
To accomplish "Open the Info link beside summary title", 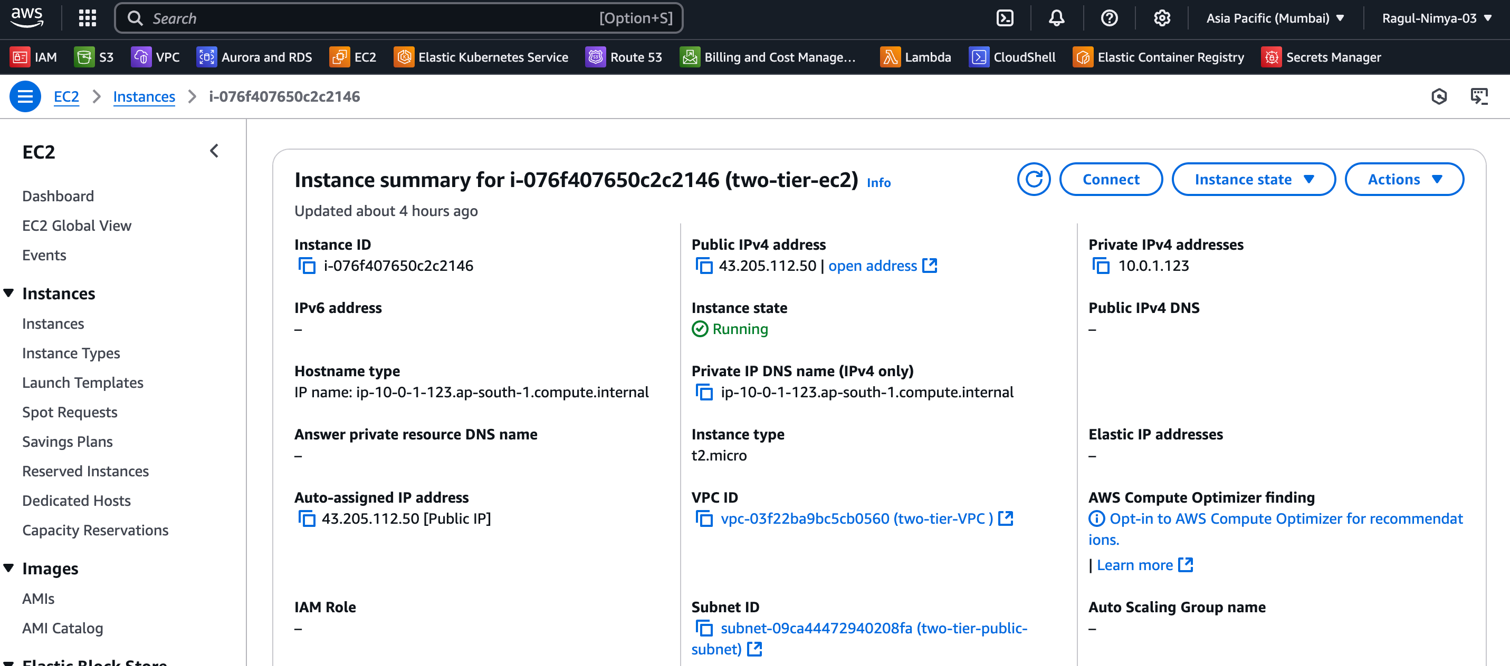I will pos(878,183).
